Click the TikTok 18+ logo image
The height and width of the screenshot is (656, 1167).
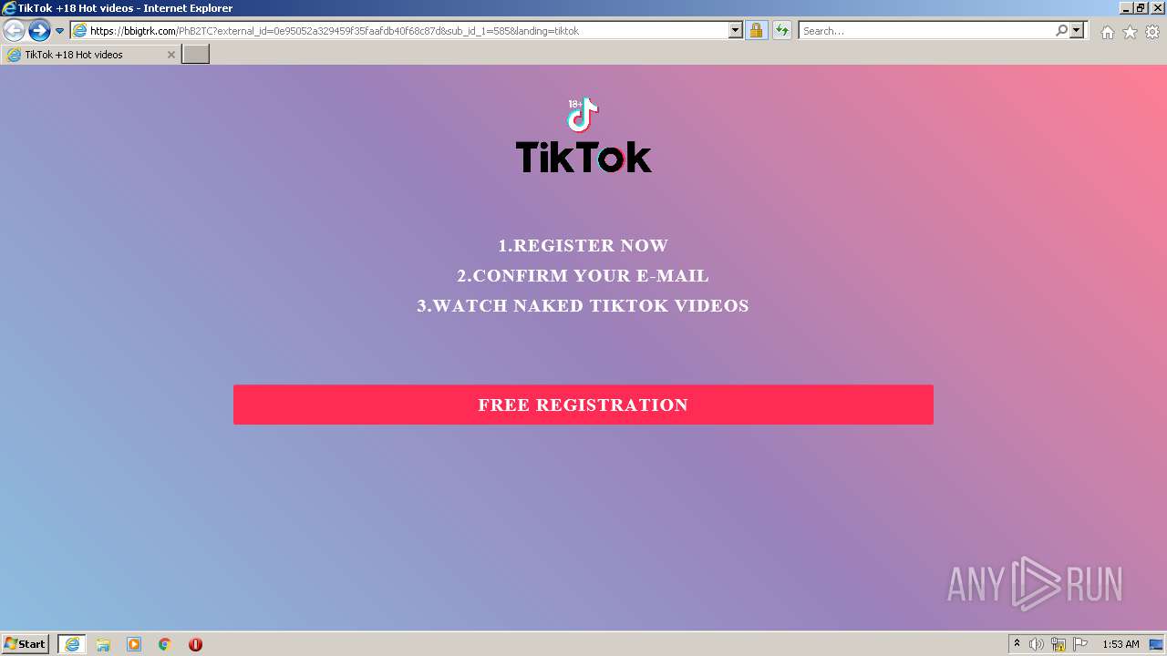tap(583, 135)
